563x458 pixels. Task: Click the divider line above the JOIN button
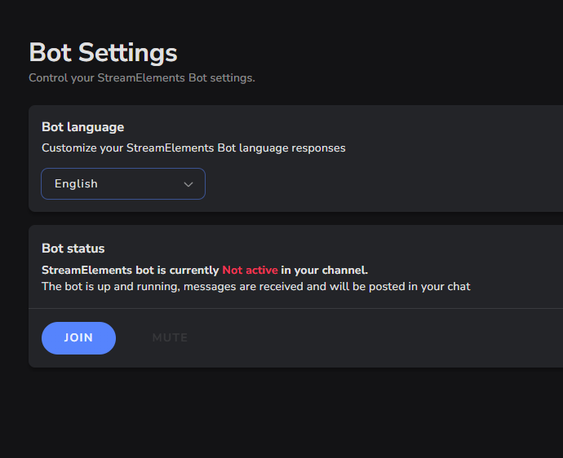(x=296, y=308)
